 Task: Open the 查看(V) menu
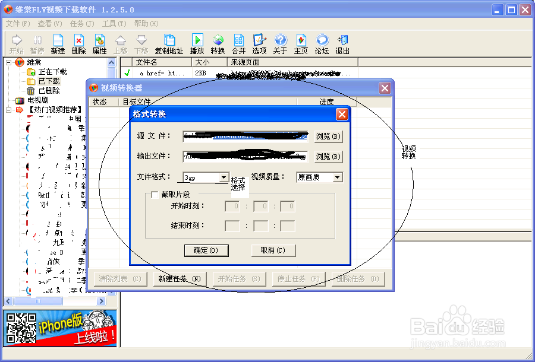50,24
